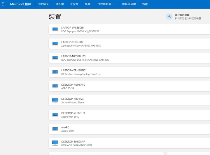
Task: Open device LAPTOP-9RS5ECIM
Action: [129, 29]
